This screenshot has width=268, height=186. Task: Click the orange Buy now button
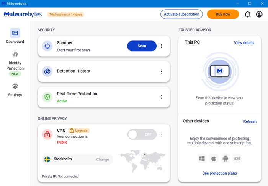coord(223,14)
